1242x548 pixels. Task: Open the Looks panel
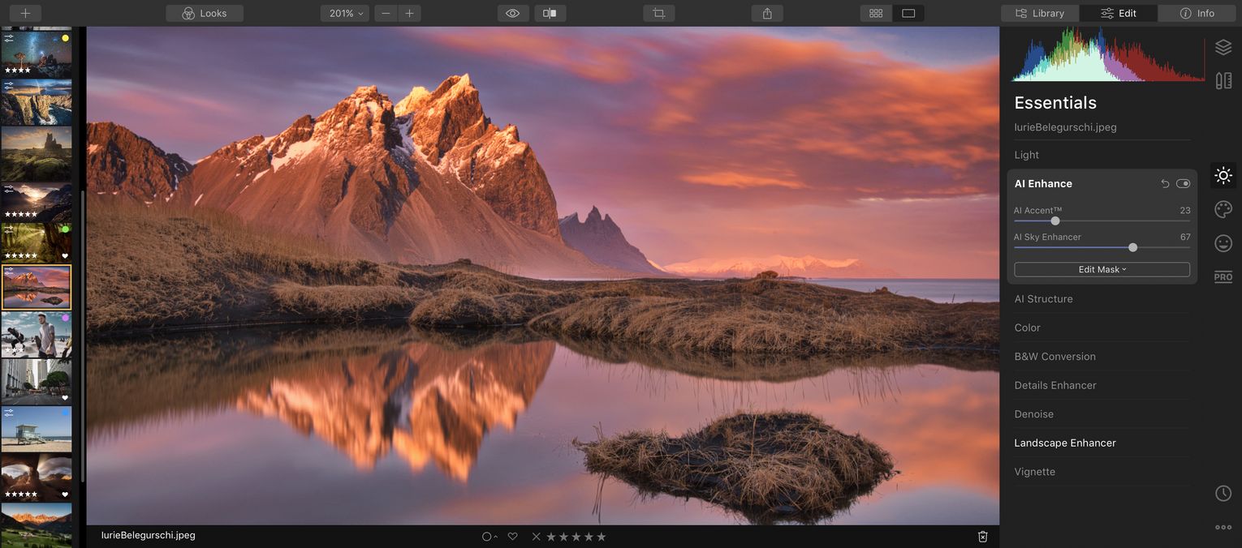click(x=204, y=13)
